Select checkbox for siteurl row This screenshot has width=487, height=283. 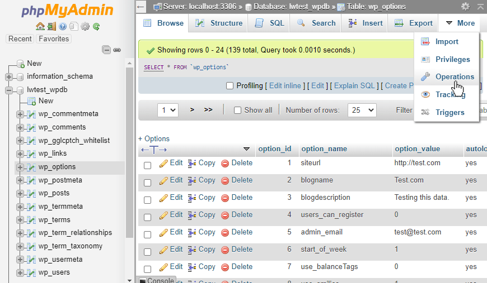pyautogui.click(x=148, y=165)
